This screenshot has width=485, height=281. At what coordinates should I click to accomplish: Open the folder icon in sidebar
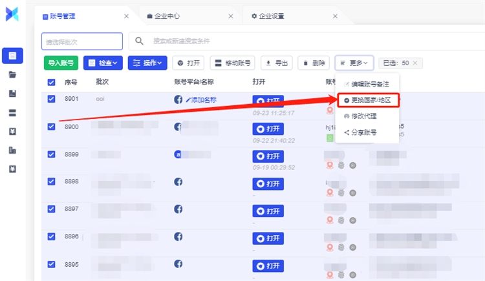(x=12, y=74)
